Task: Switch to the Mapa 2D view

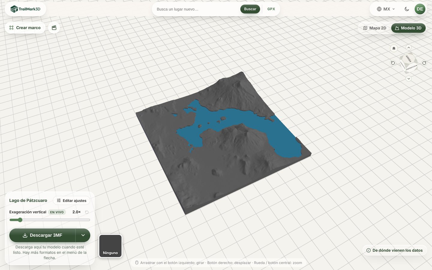Action: point(375,28)
